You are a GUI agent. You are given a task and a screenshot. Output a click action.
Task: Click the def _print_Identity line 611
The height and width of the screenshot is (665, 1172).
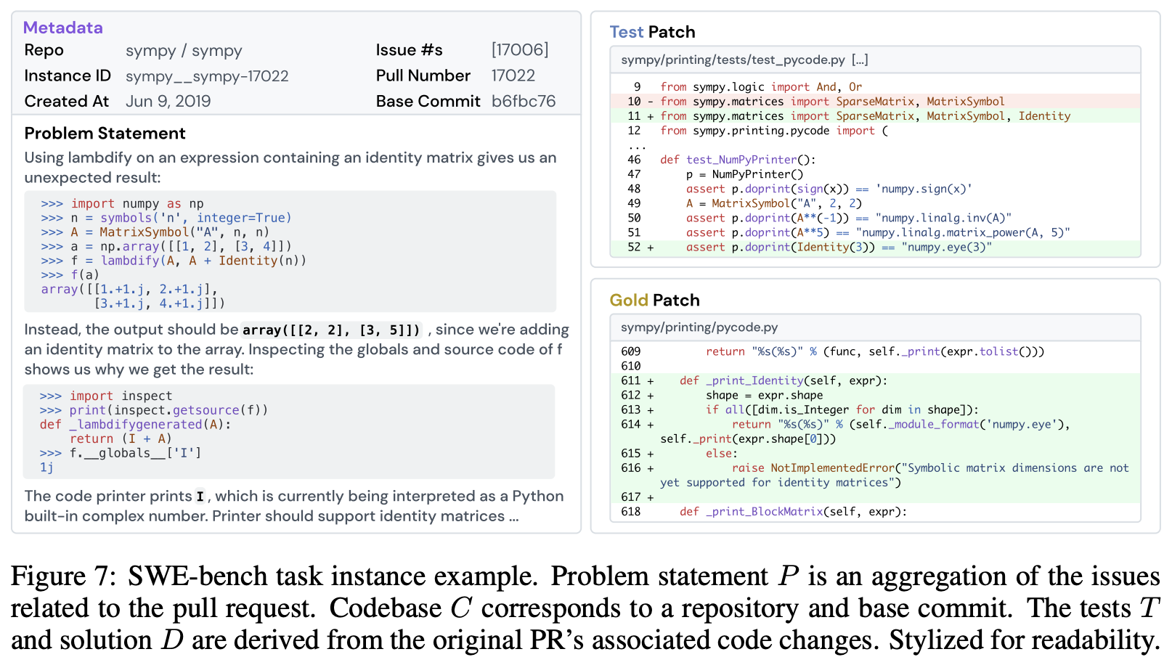pyautogui.click(x=783, y=380)
